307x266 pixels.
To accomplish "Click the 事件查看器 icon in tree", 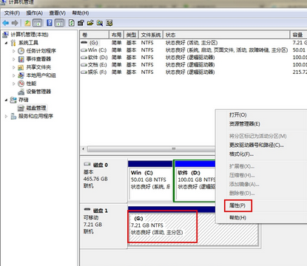I will tap(21, 59).
